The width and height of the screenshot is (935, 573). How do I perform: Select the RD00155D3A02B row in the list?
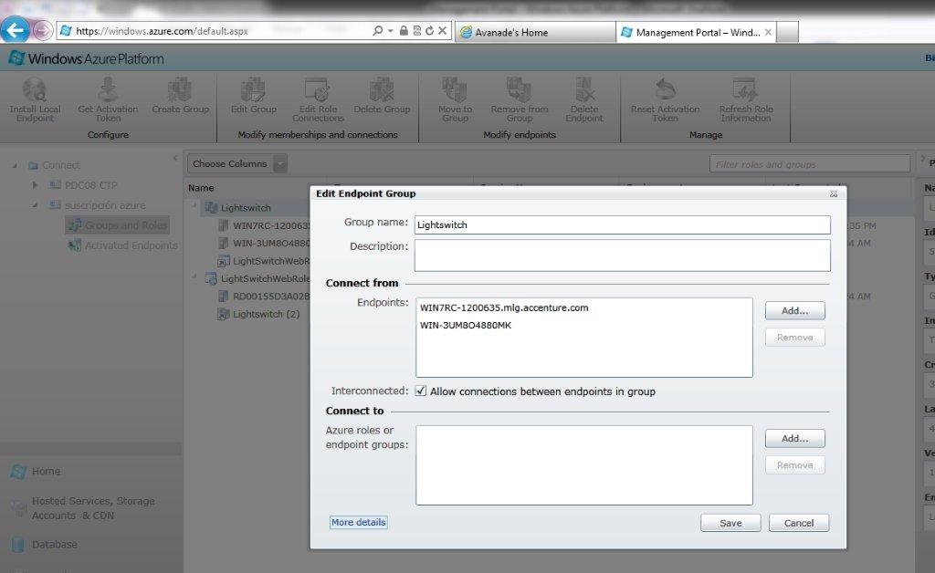click(x=264, y=296)
